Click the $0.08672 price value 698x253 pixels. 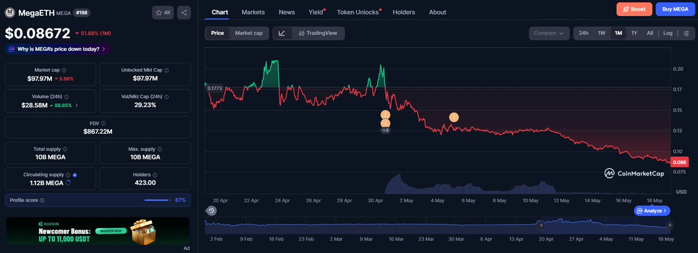38,33
